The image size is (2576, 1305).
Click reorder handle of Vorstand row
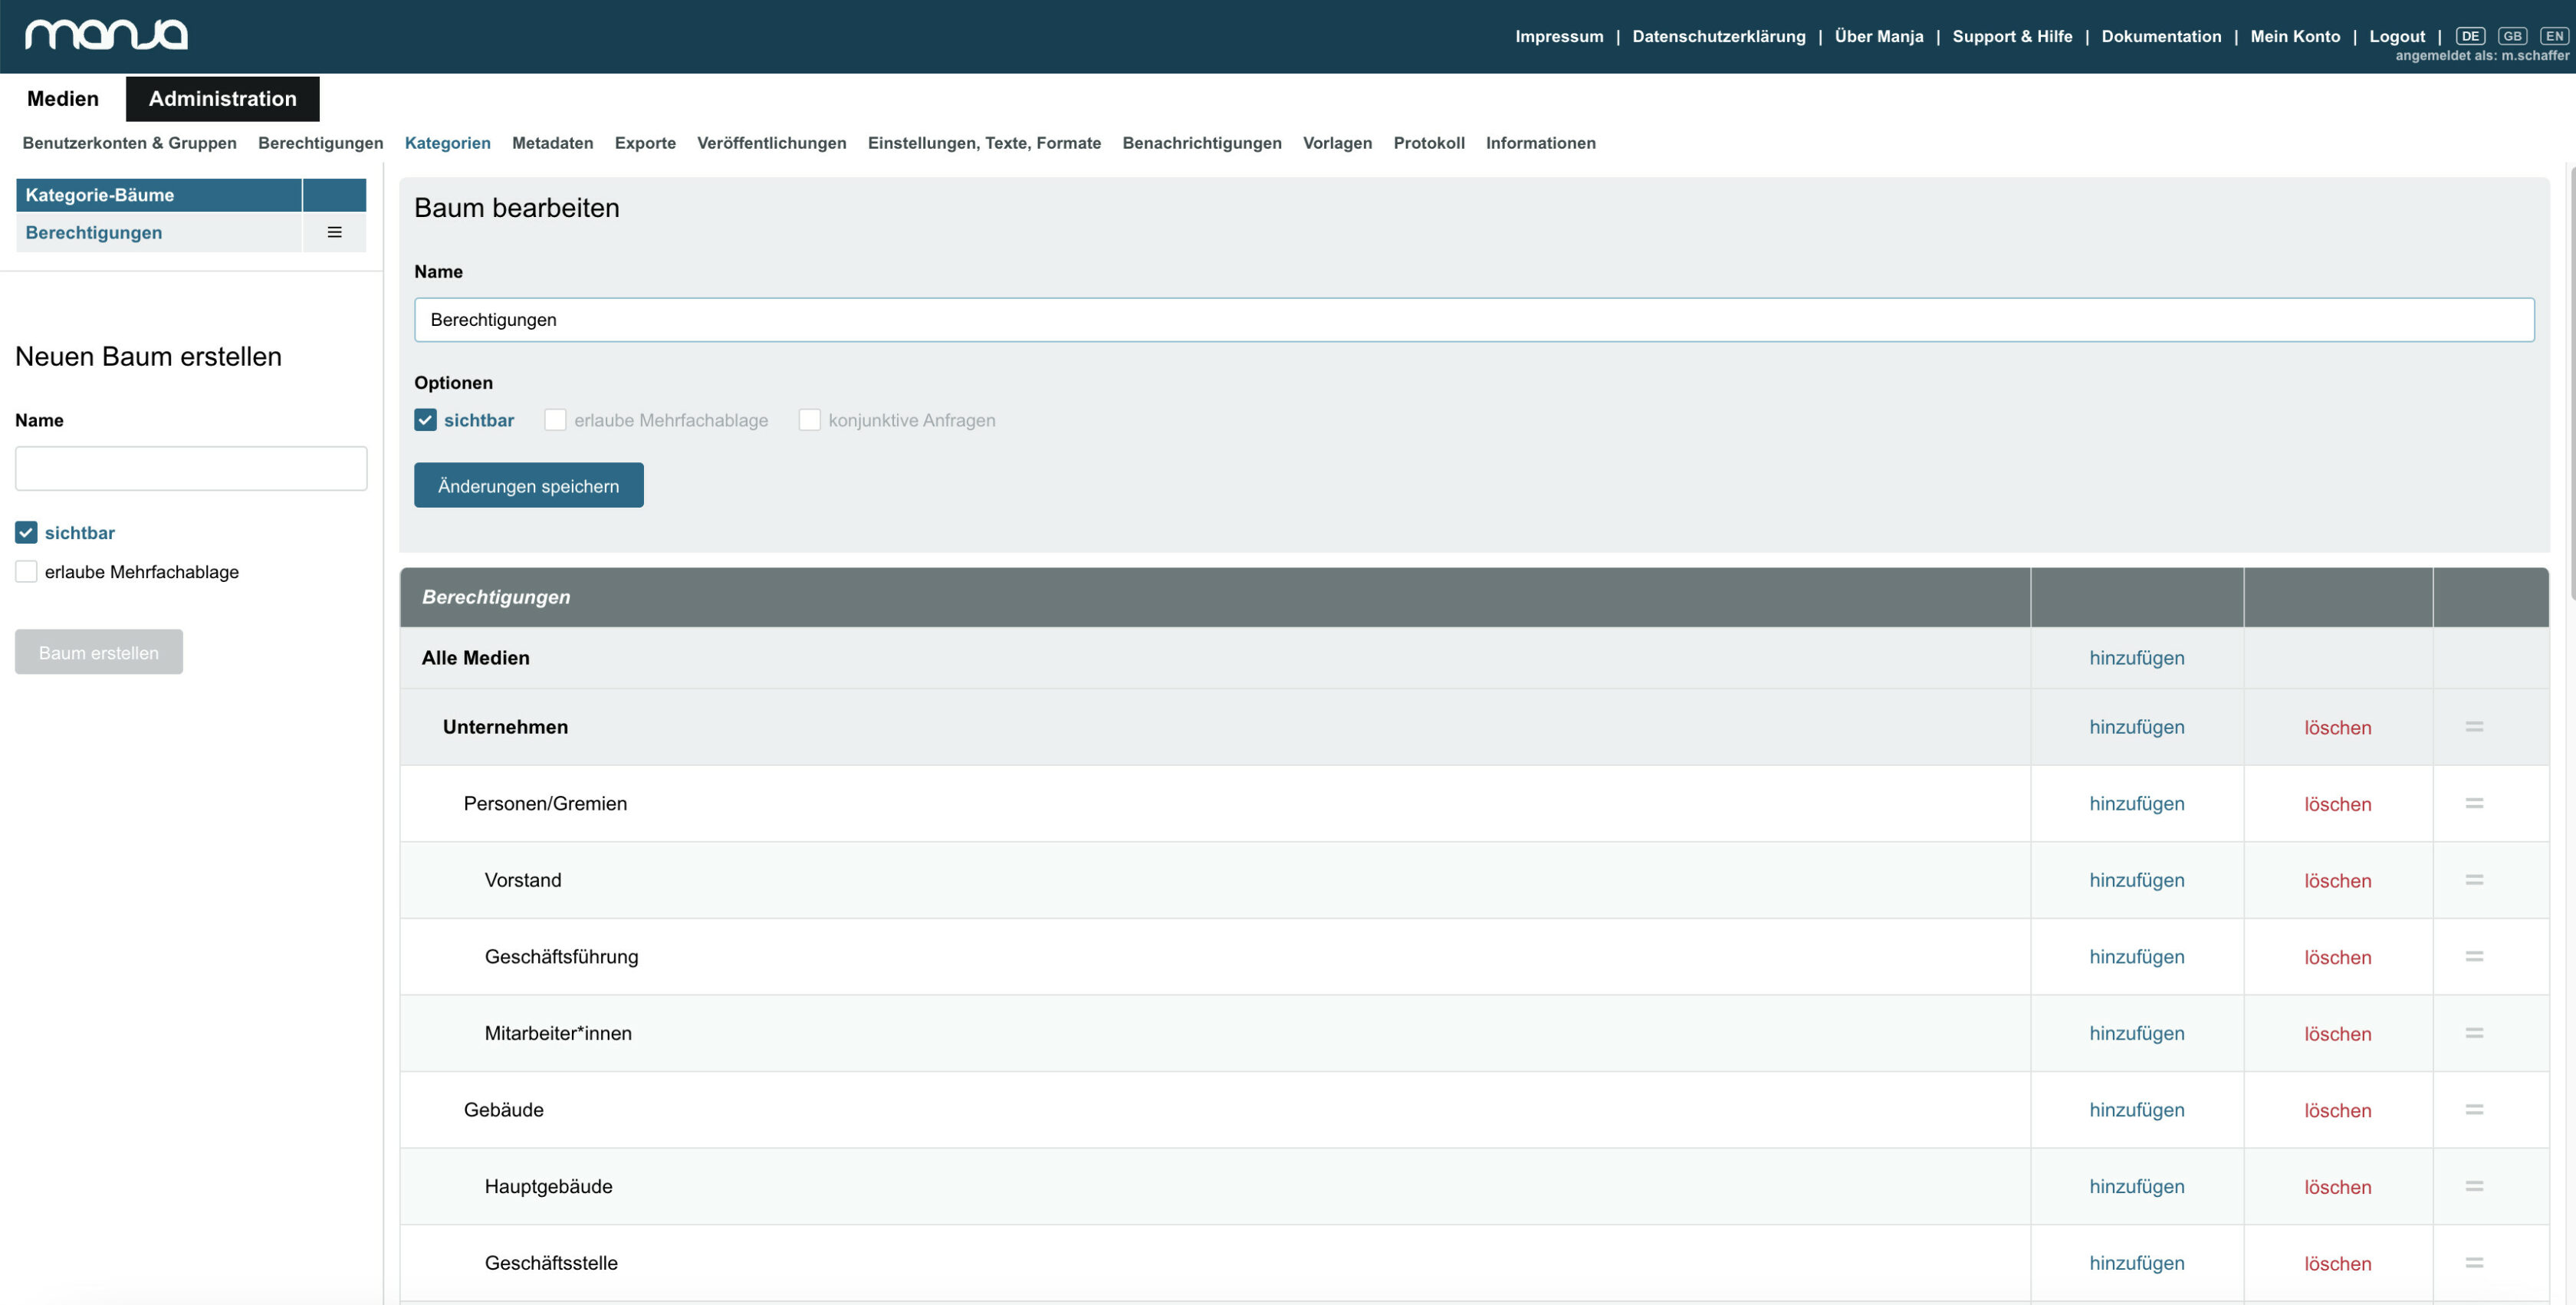pyautogui.click(x=2474, y=880)
